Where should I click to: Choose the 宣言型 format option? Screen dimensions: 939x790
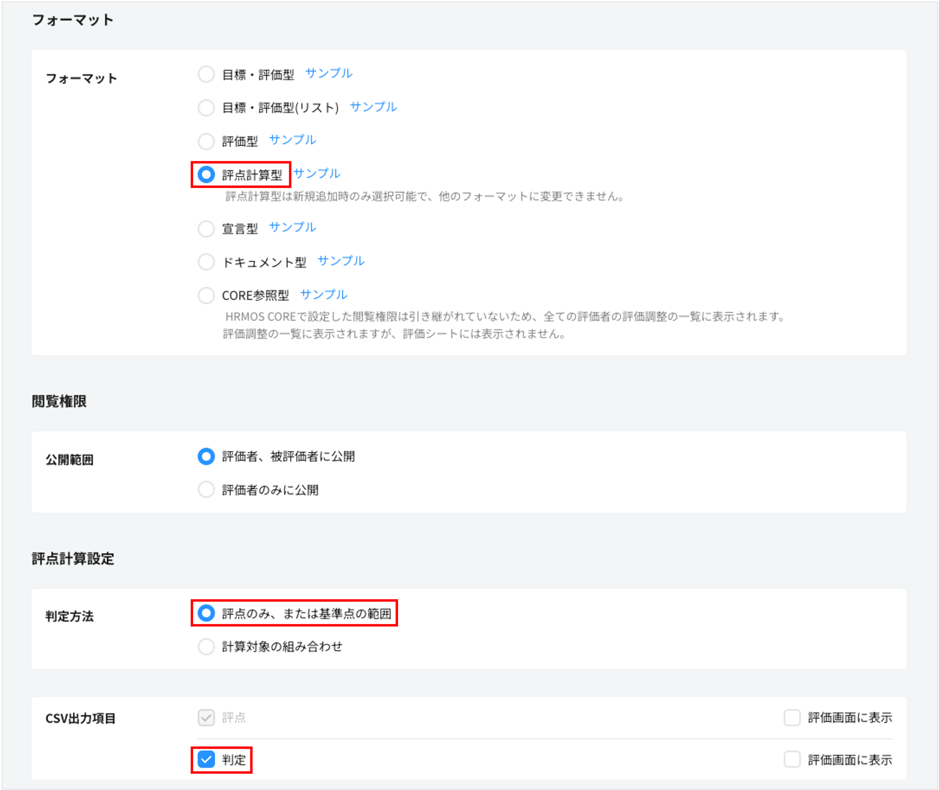pyautogui.click(x=206, y=229)
